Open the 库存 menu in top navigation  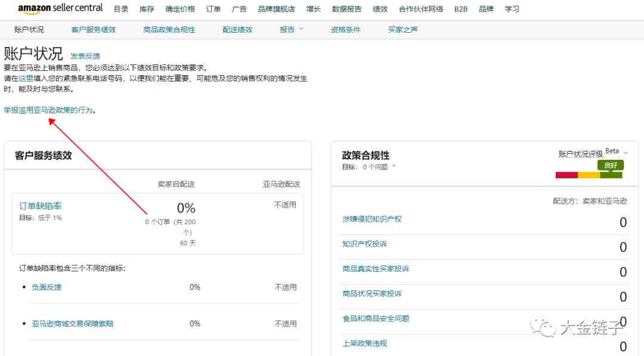147,9
